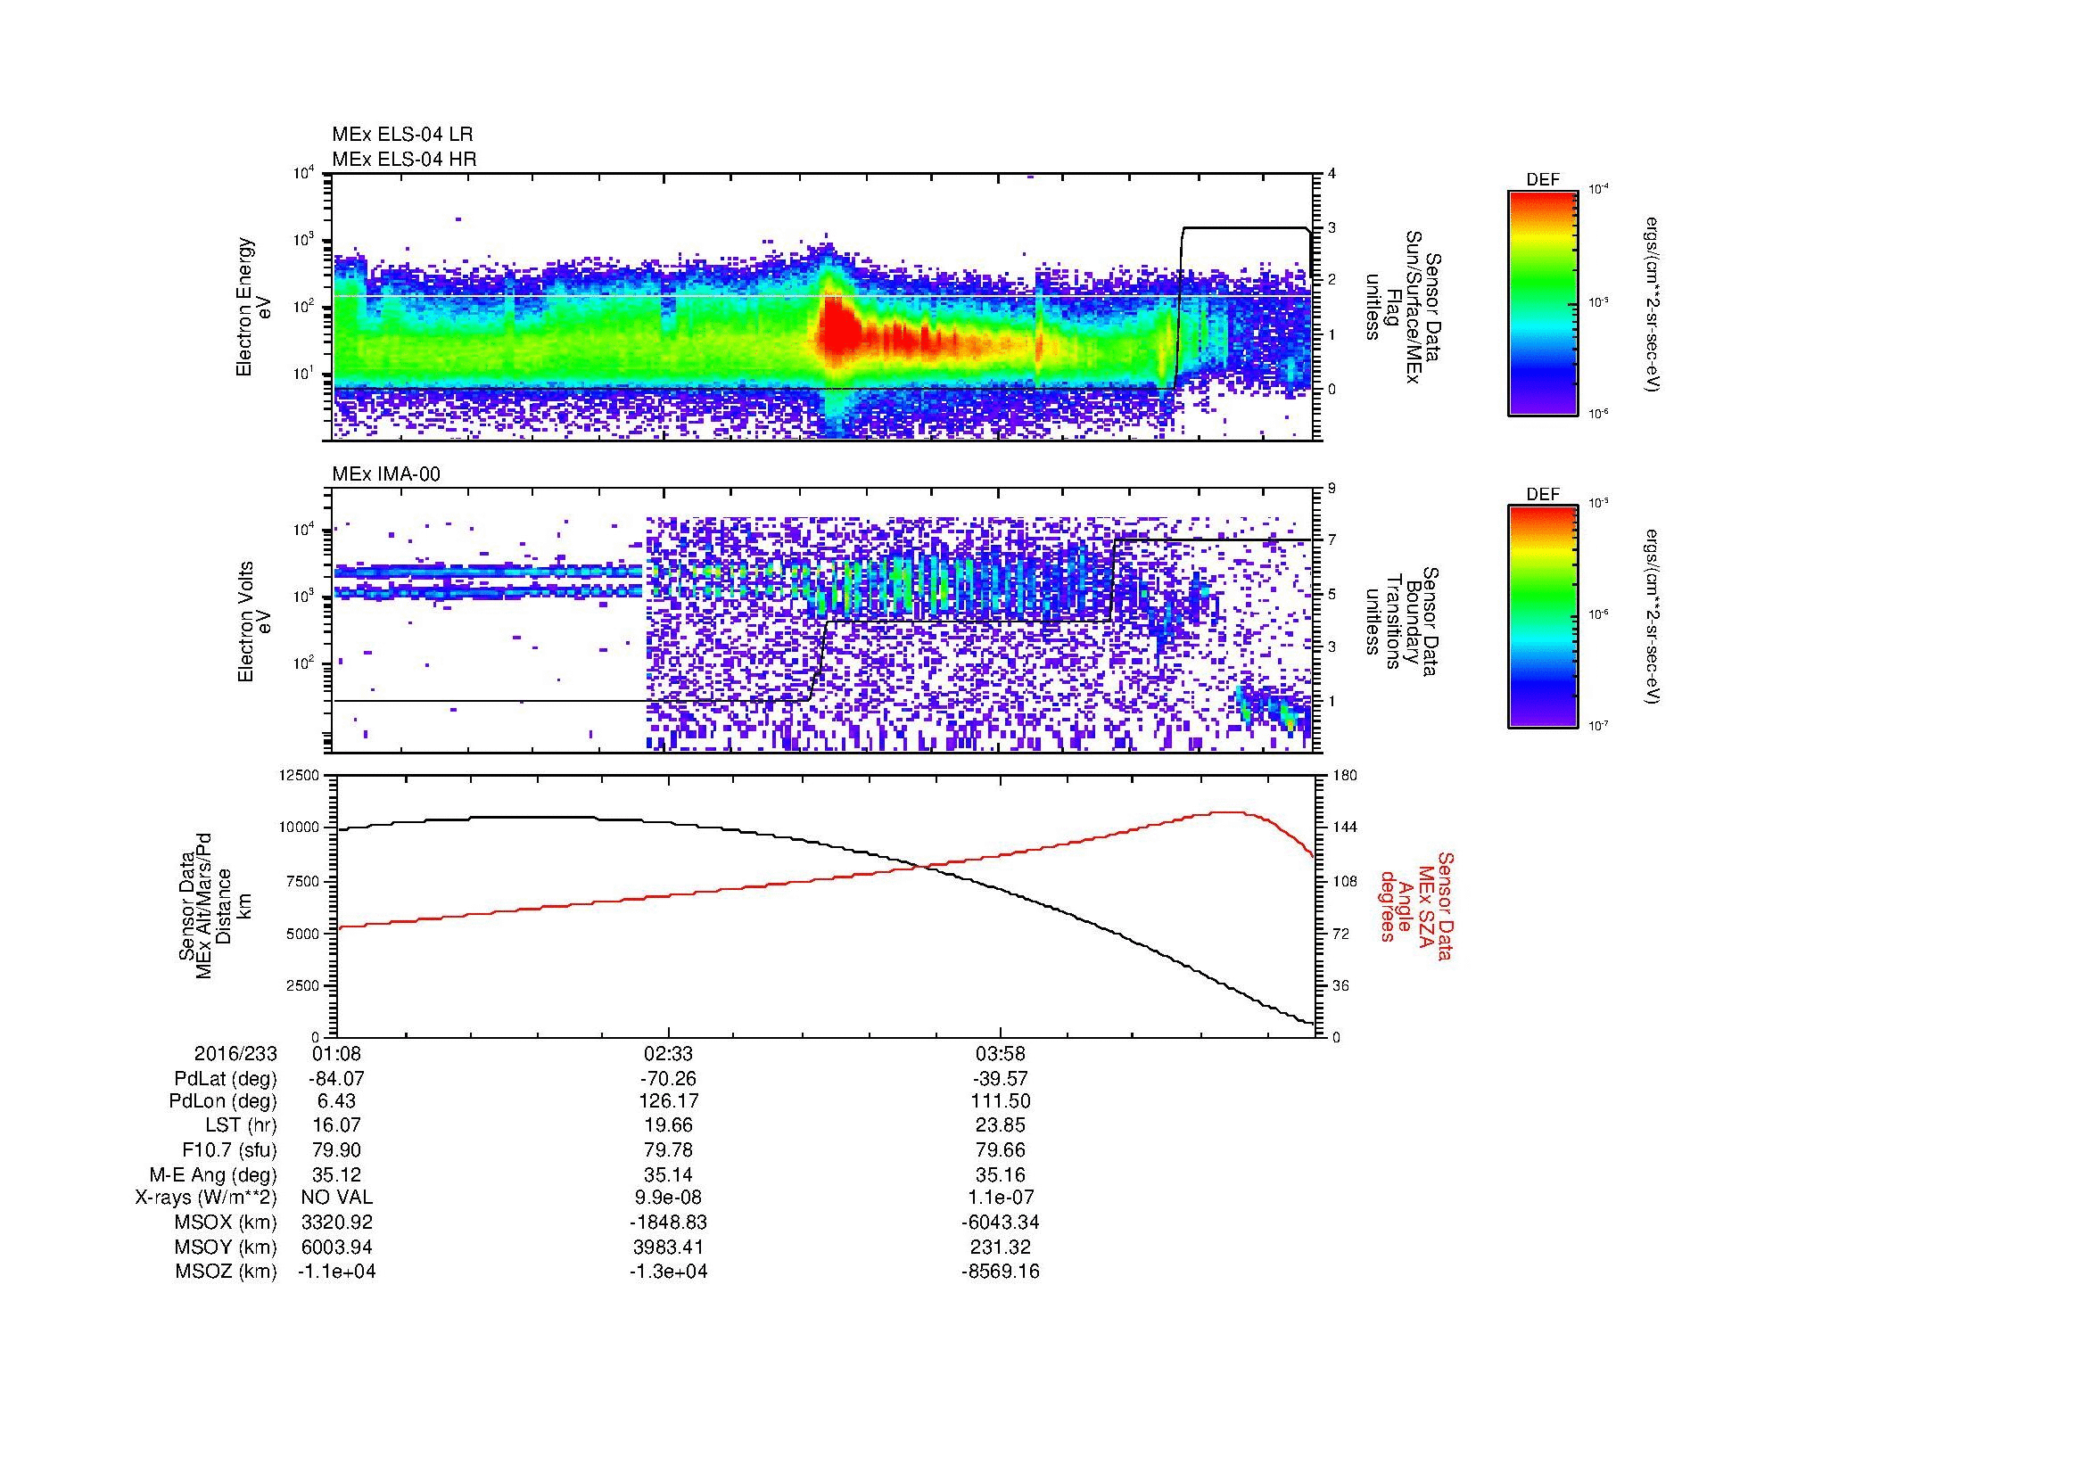Click the M-E Ang value 35.14
The width and height of the screenshot is (2086, 1474).
point(669,1174)
